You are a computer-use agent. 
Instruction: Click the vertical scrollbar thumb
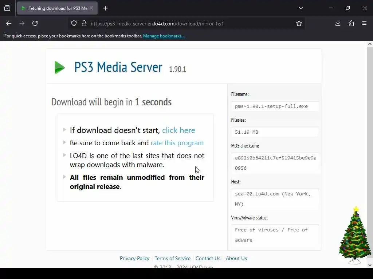[x=370, y=152]
